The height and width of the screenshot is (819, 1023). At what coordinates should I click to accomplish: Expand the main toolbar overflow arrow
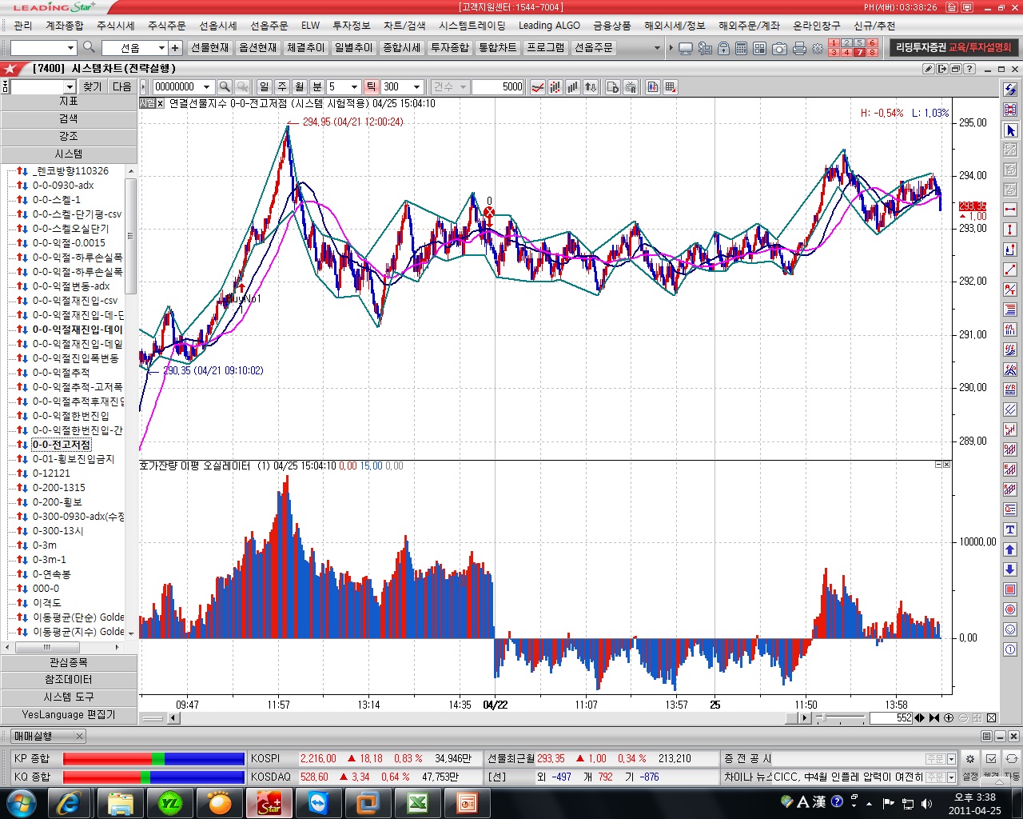click(657, 48)
